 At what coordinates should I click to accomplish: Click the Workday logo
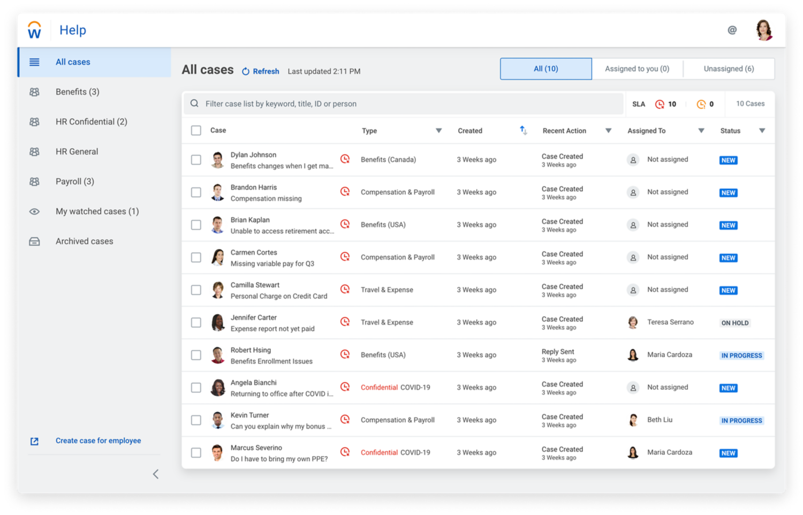click(x=34, y=30)
